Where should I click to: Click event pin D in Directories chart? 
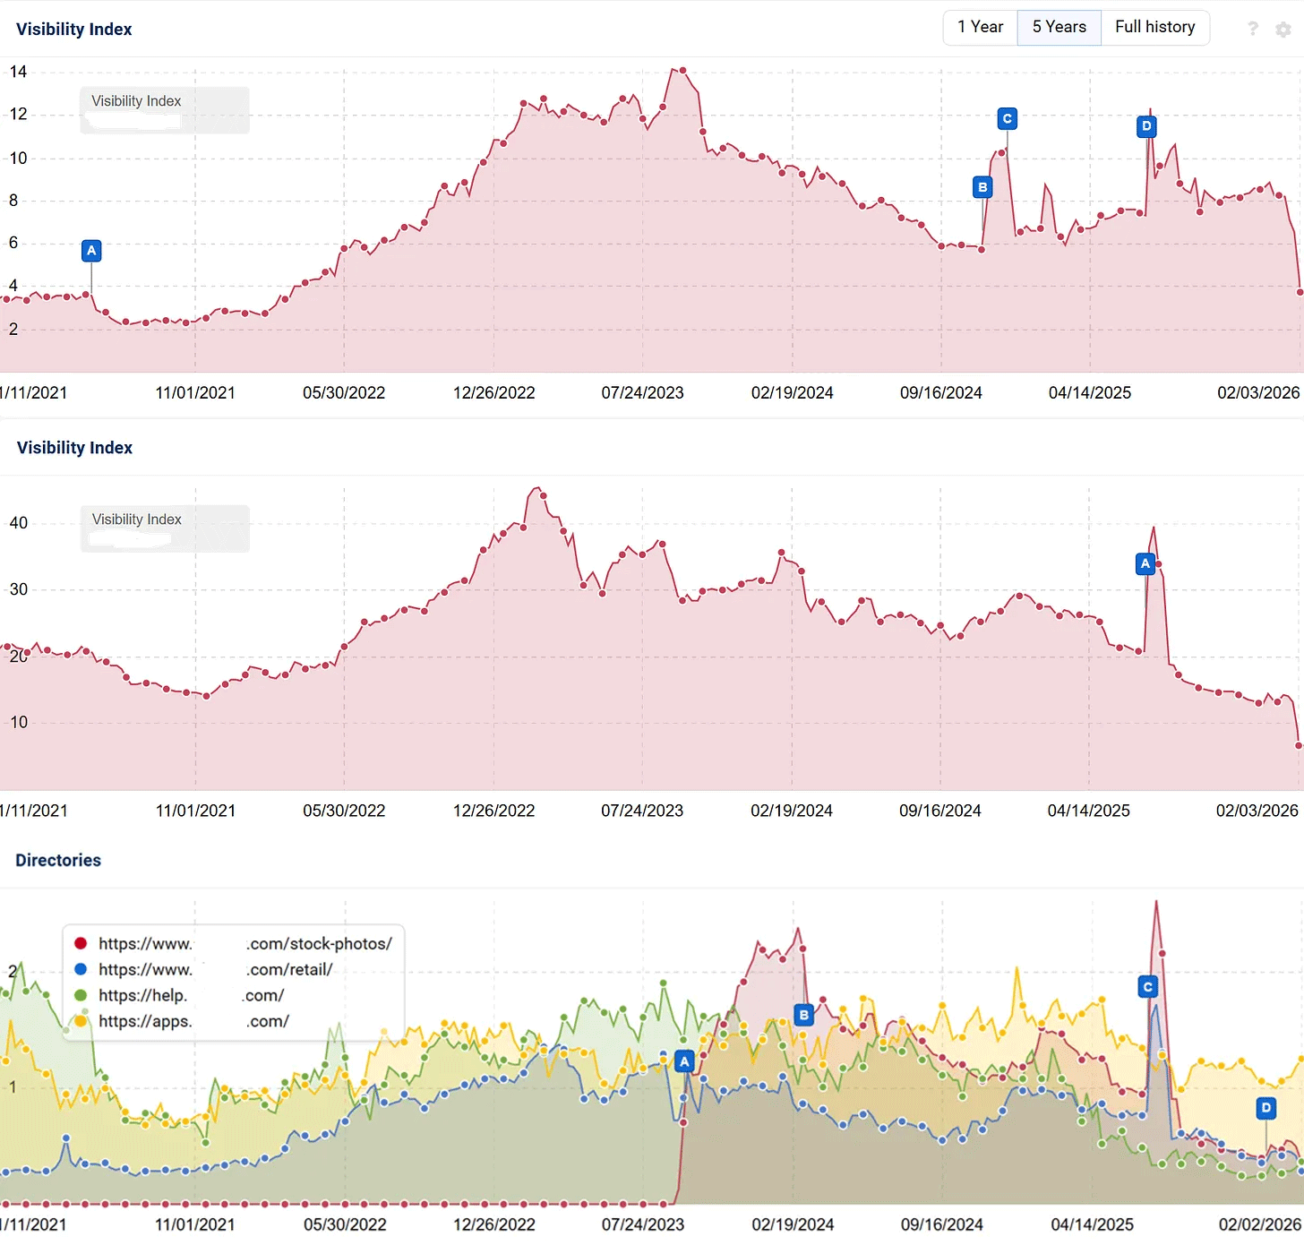pyautogui.click(x=1265, y=1108)
